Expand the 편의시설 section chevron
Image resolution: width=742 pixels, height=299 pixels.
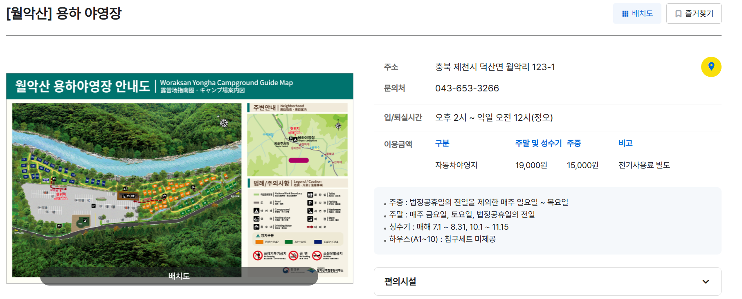pos(706,281)
